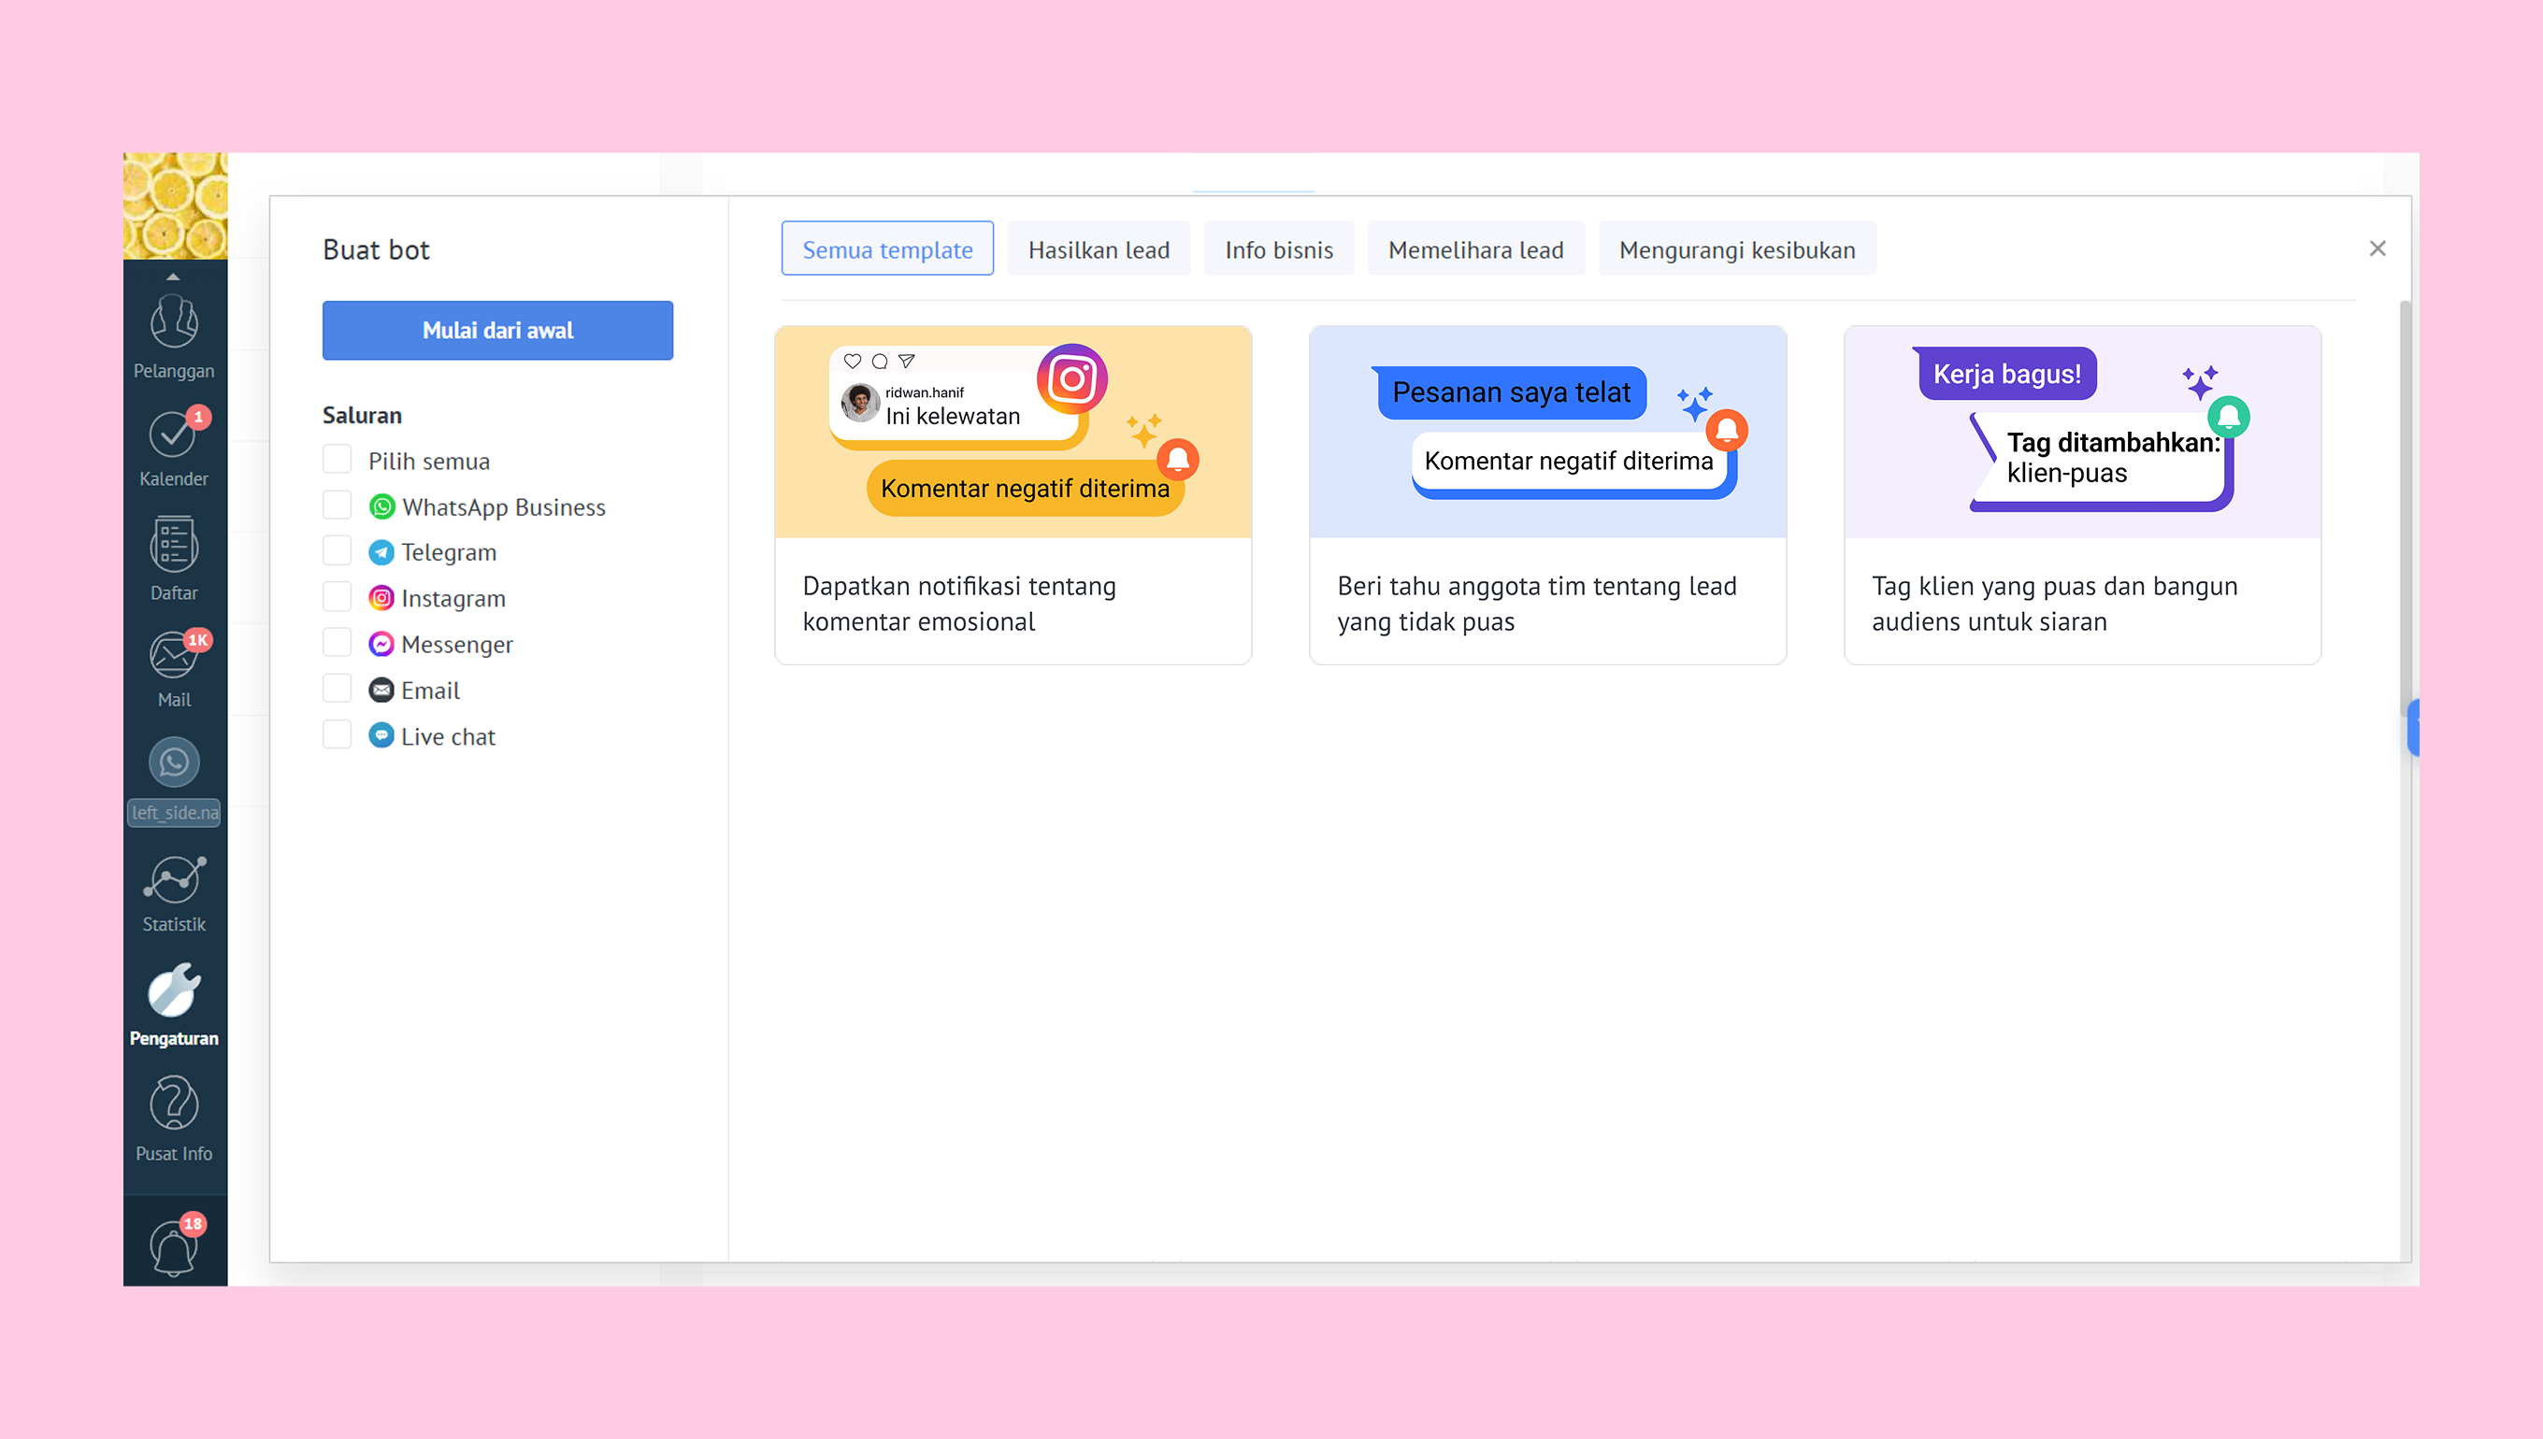Image resolution: width=2543 pixels, height=1439 pixels.
Task: Select the Hasilkan lead tab
Action: (1099, 249)
